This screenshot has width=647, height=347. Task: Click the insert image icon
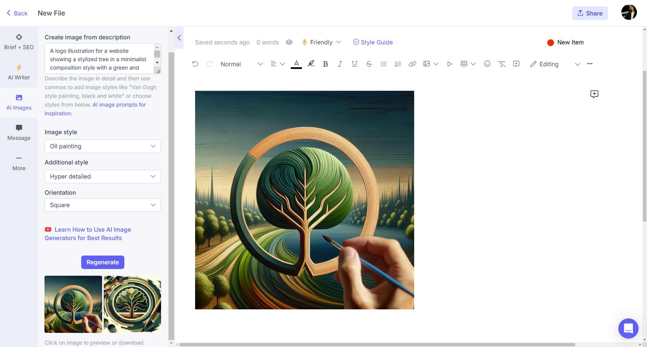(x=426, y=64)
